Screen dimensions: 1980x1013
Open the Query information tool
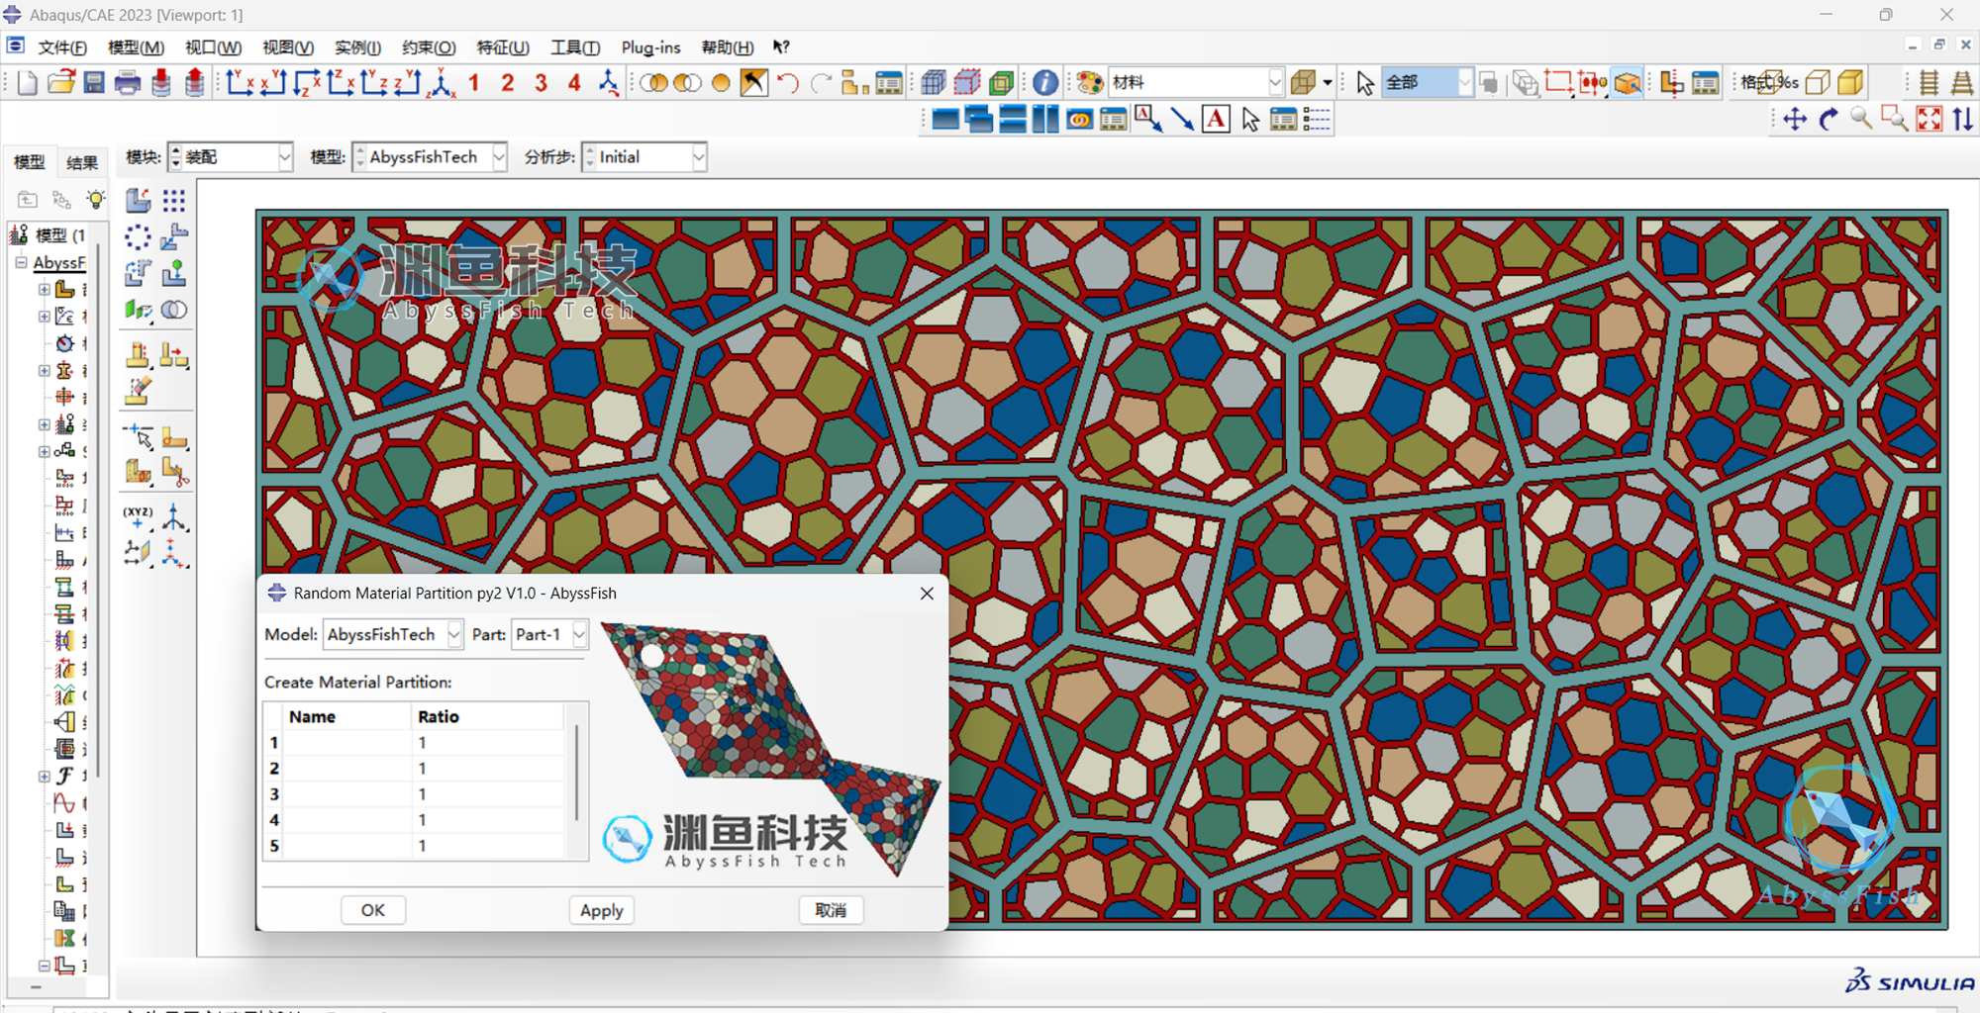(1044, 83)
